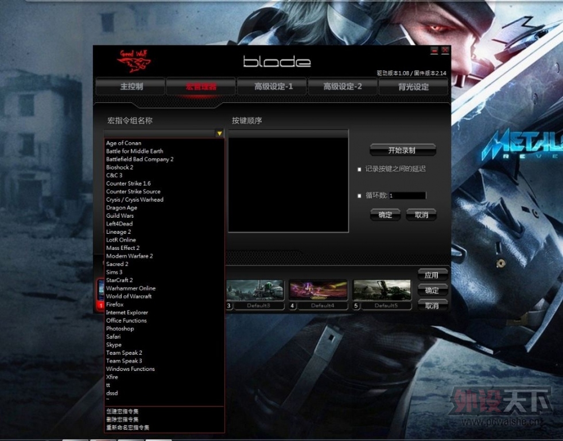Confirm macro with 确定 beside 取消
The width and height of the screenshot is (563, 441).
[x=385, y=215]
